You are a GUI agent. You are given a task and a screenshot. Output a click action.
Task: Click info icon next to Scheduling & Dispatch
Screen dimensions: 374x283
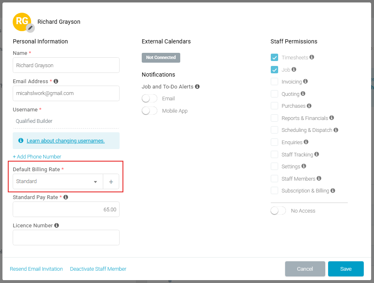[x=336, y=130]
